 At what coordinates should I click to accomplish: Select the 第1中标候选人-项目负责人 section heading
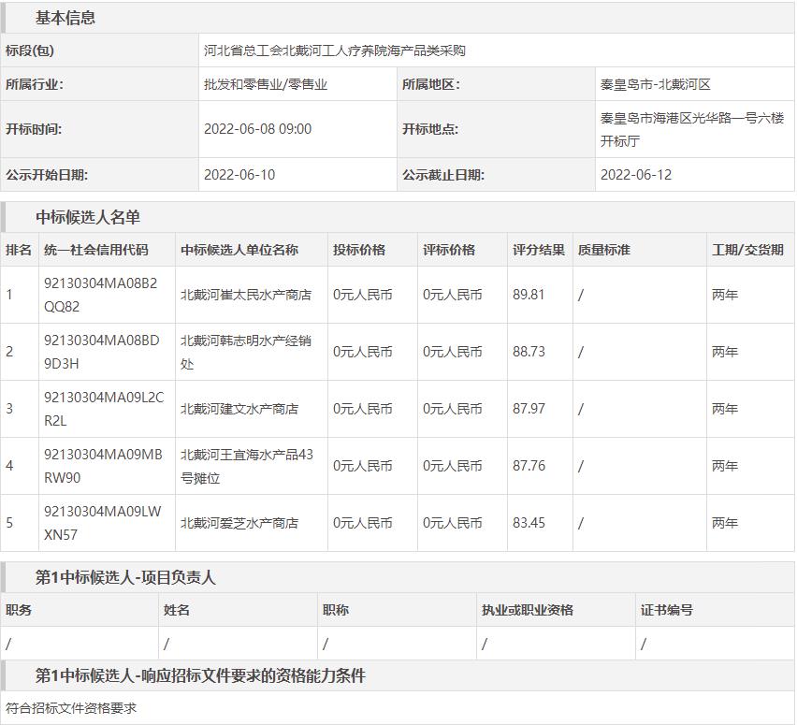point(125,577)
